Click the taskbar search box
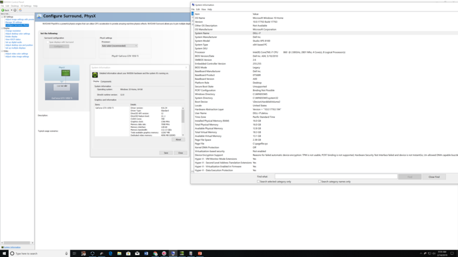The width and height of the screenshot is (458, 257). [39, 254]
